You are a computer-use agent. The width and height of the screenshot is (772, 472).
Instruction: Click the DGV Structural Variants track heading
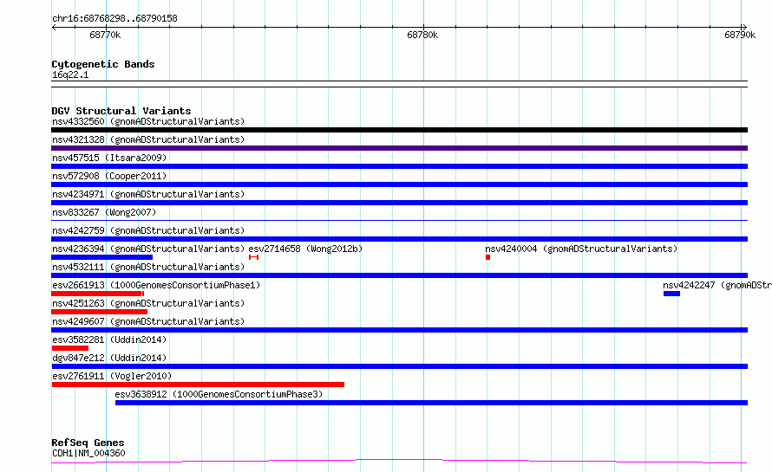(x=121, y=111)
